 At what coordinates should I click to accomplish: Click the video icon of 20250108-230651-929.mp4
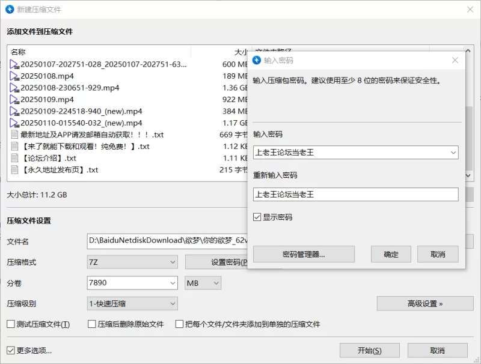tap(14, 88)
